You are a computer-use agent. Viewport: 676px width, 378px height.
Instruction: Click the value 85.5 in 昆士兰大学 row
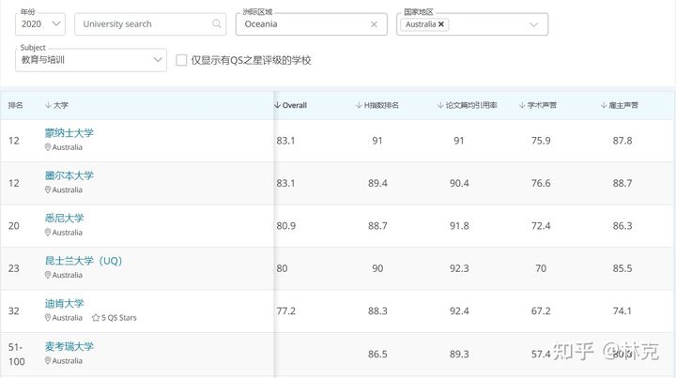622,268
